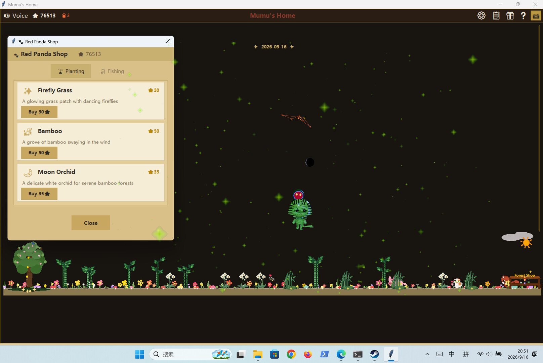Open the clipboard task list icon
The height and width of the screenshot is (363, 543).
[496, 15]
